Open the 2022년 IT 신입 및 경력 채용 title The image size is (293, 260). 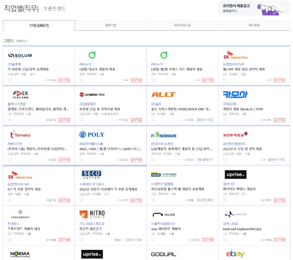coord(242,149)
